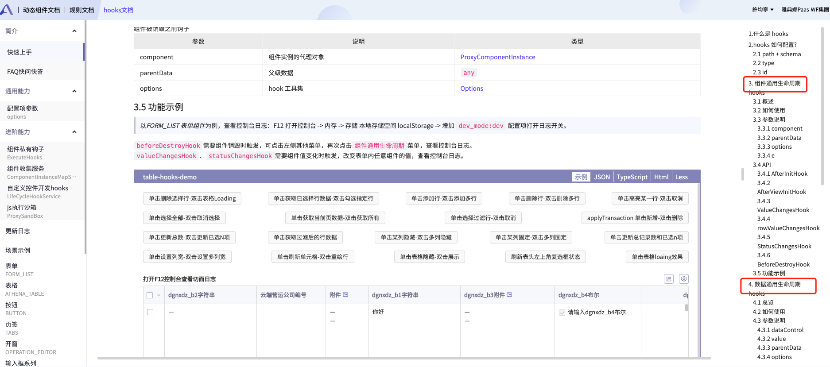Click the table's vertical scrollbar thumb

[x=686, y=307]
